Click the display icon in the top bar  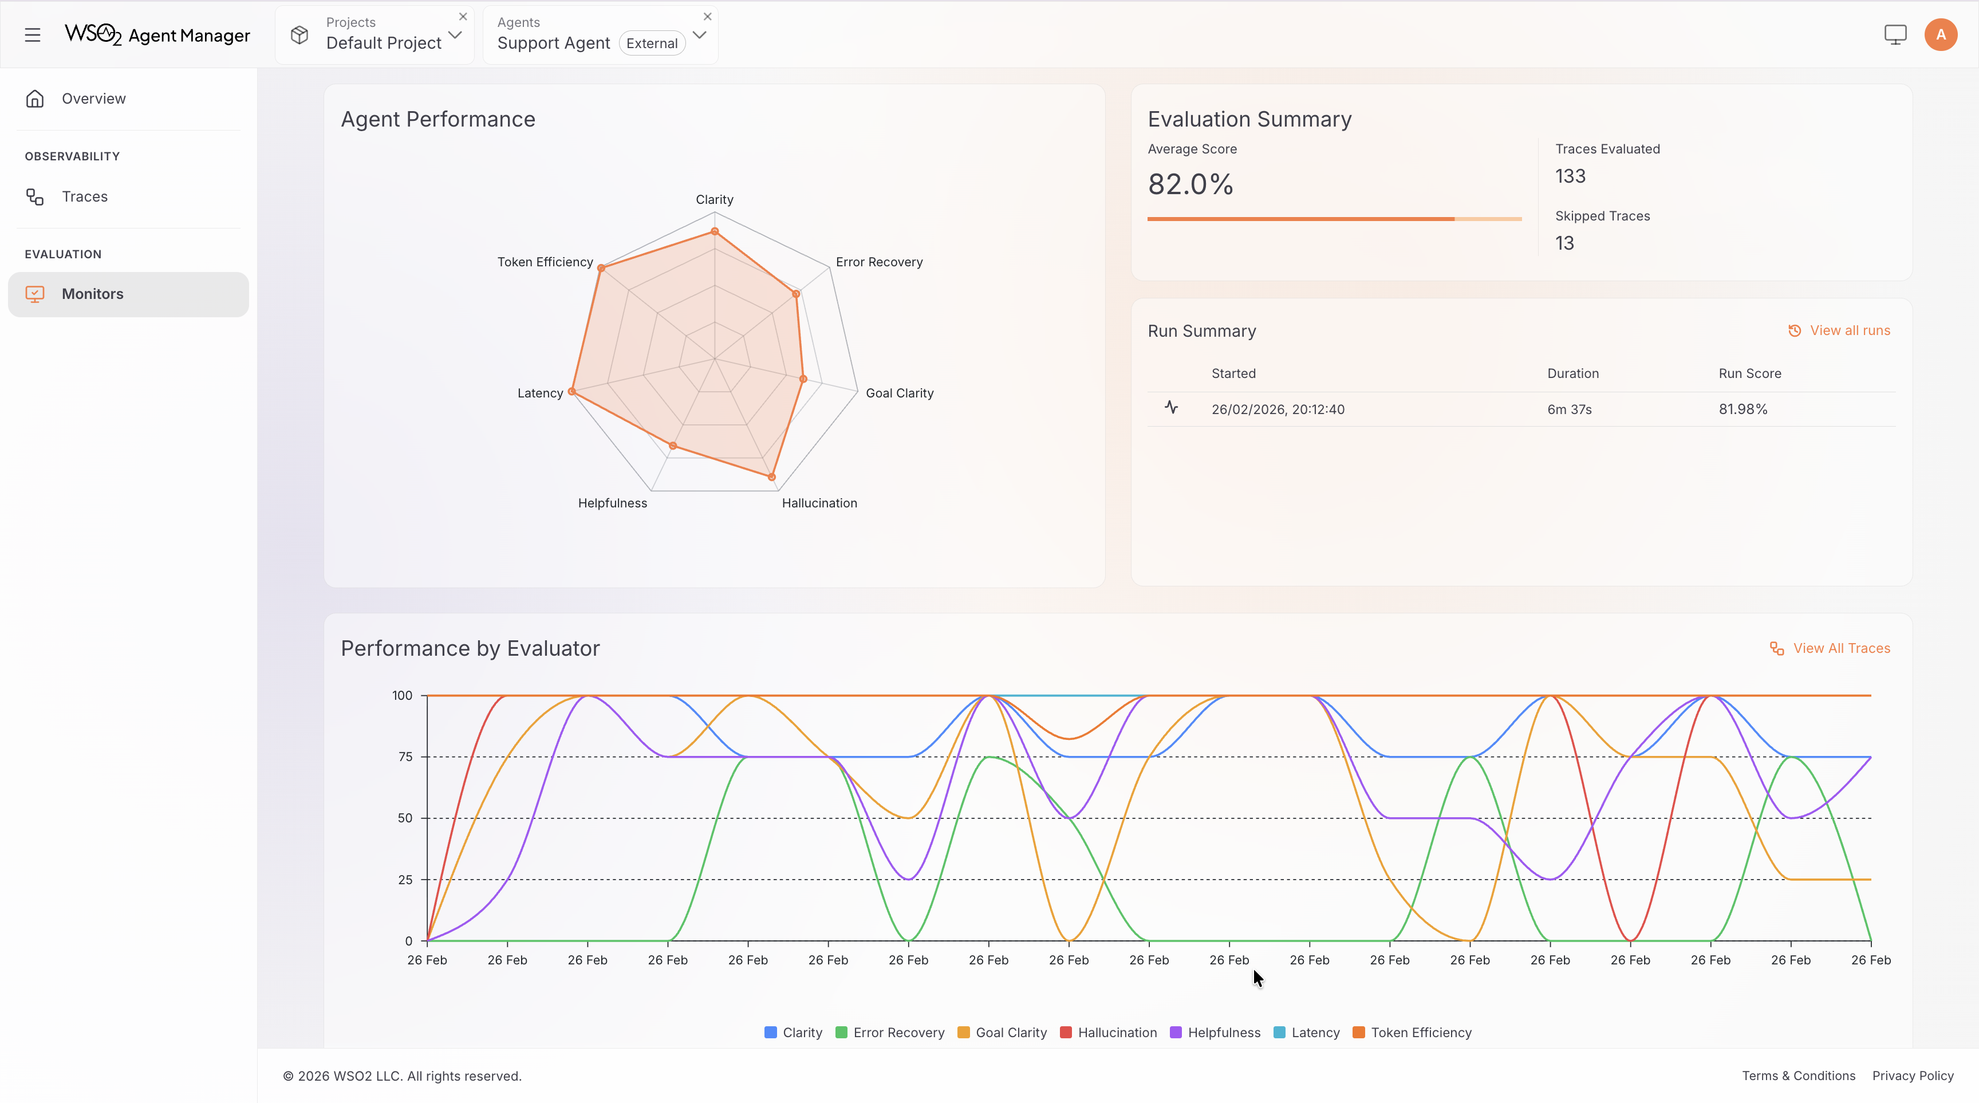click(x=1894, y=34)
